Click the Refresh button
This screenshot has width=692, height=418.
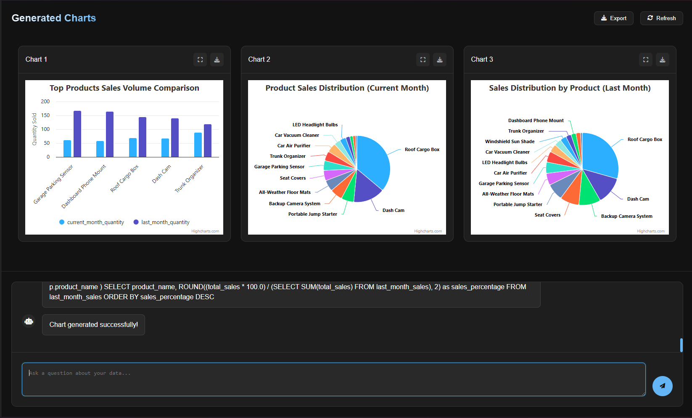(662, 18)
